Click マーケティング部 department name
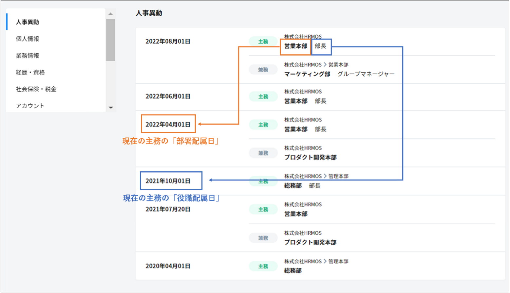 307,74
